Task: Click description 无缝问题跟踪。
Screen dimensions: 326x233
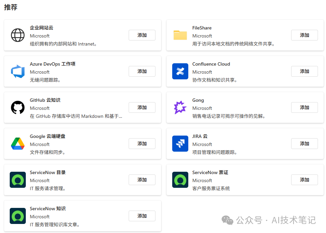Action: pos(45,80)
